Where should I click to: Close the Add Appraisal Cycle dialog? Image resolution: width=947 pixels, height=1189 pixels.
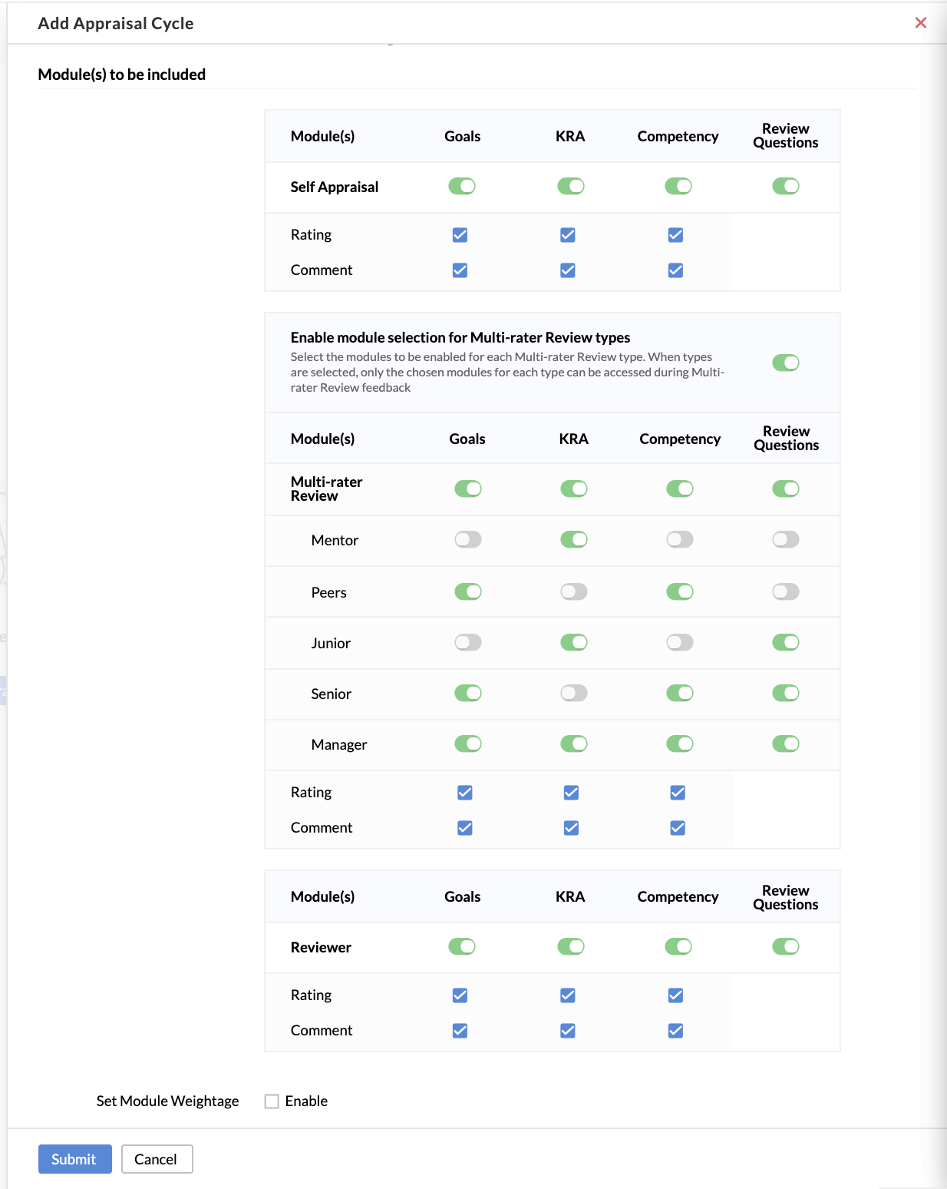coord(920,23)
